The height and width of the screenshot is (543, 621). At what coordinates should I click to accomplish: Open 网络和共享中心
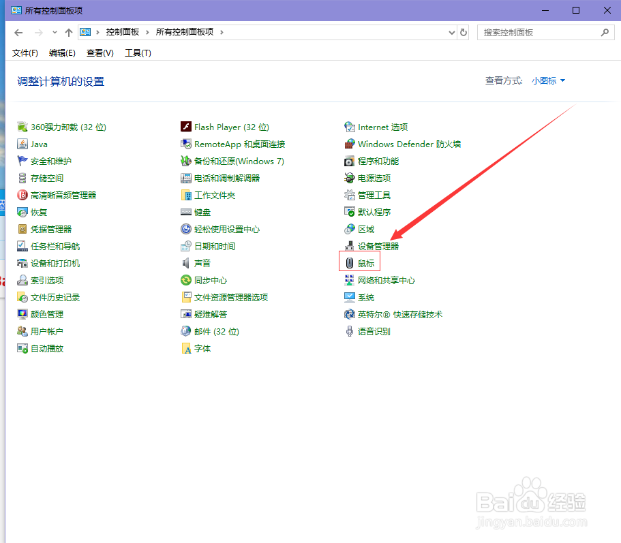coord(388,280)
